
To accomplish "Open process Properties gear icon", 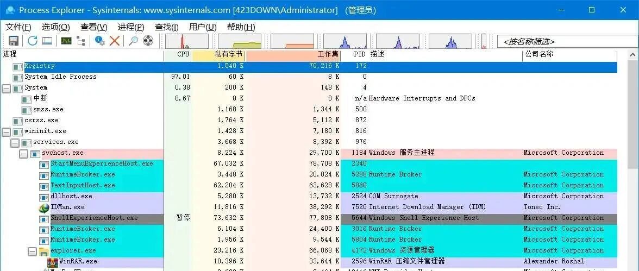I will point(100,41).
